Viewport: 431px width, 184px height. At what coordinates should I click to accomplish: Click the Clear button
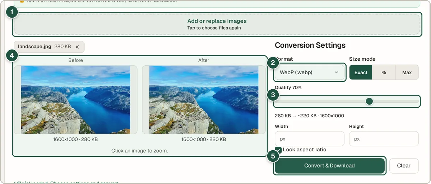(404, 166)
